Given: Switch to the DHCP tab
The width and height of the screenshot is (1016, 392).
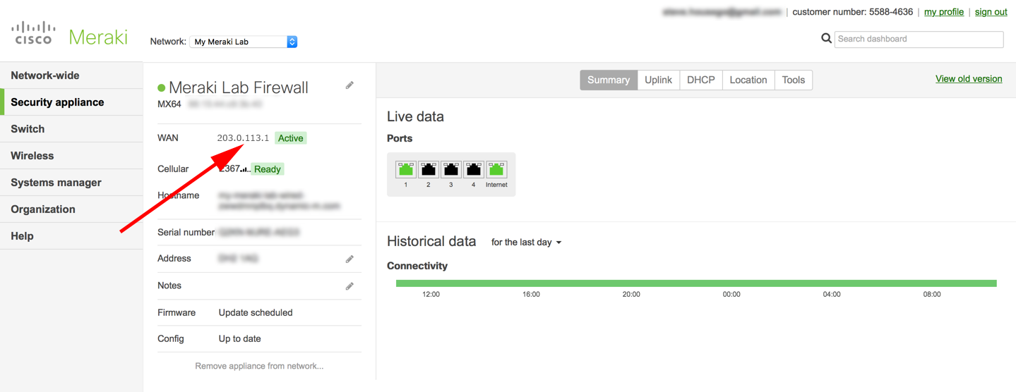Looking at the screenshot, I should tap(701, 80).
